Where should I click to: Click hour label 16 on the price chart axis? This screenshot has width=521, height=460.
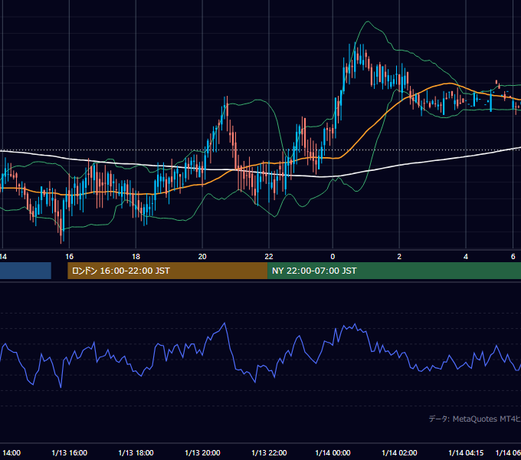point(70,257)
